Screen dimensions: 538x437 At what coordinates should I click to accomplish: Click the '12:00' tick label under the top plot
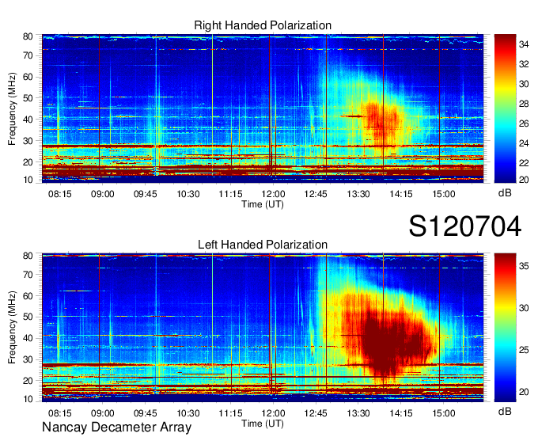[273, 194]
